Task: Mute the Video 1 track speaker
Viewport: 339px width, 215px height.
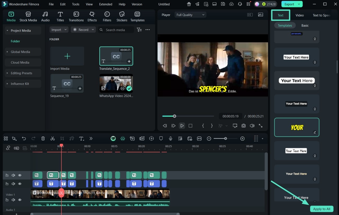Action: point(13,200)
